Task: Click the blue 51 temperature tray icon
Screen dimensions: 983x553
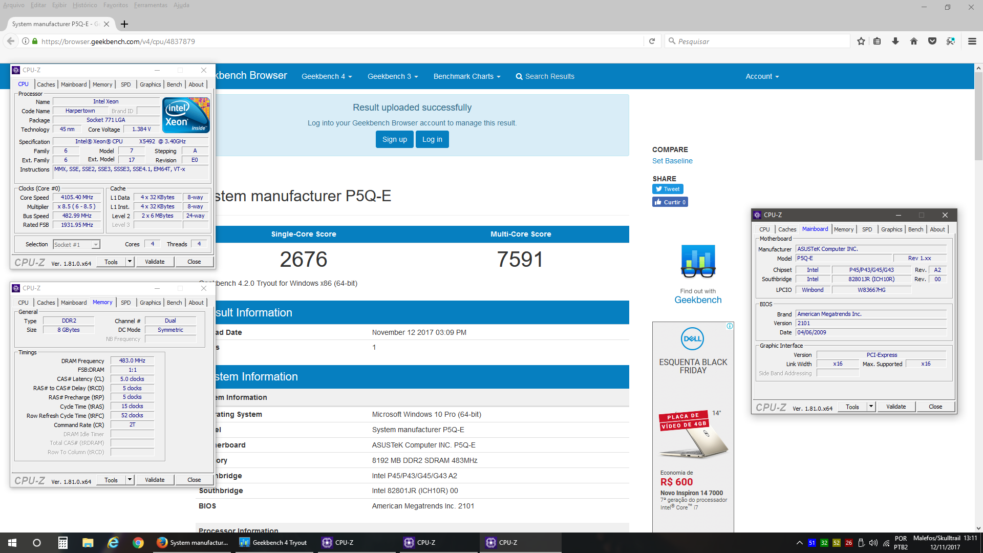Action: click(x=811, y=543)
